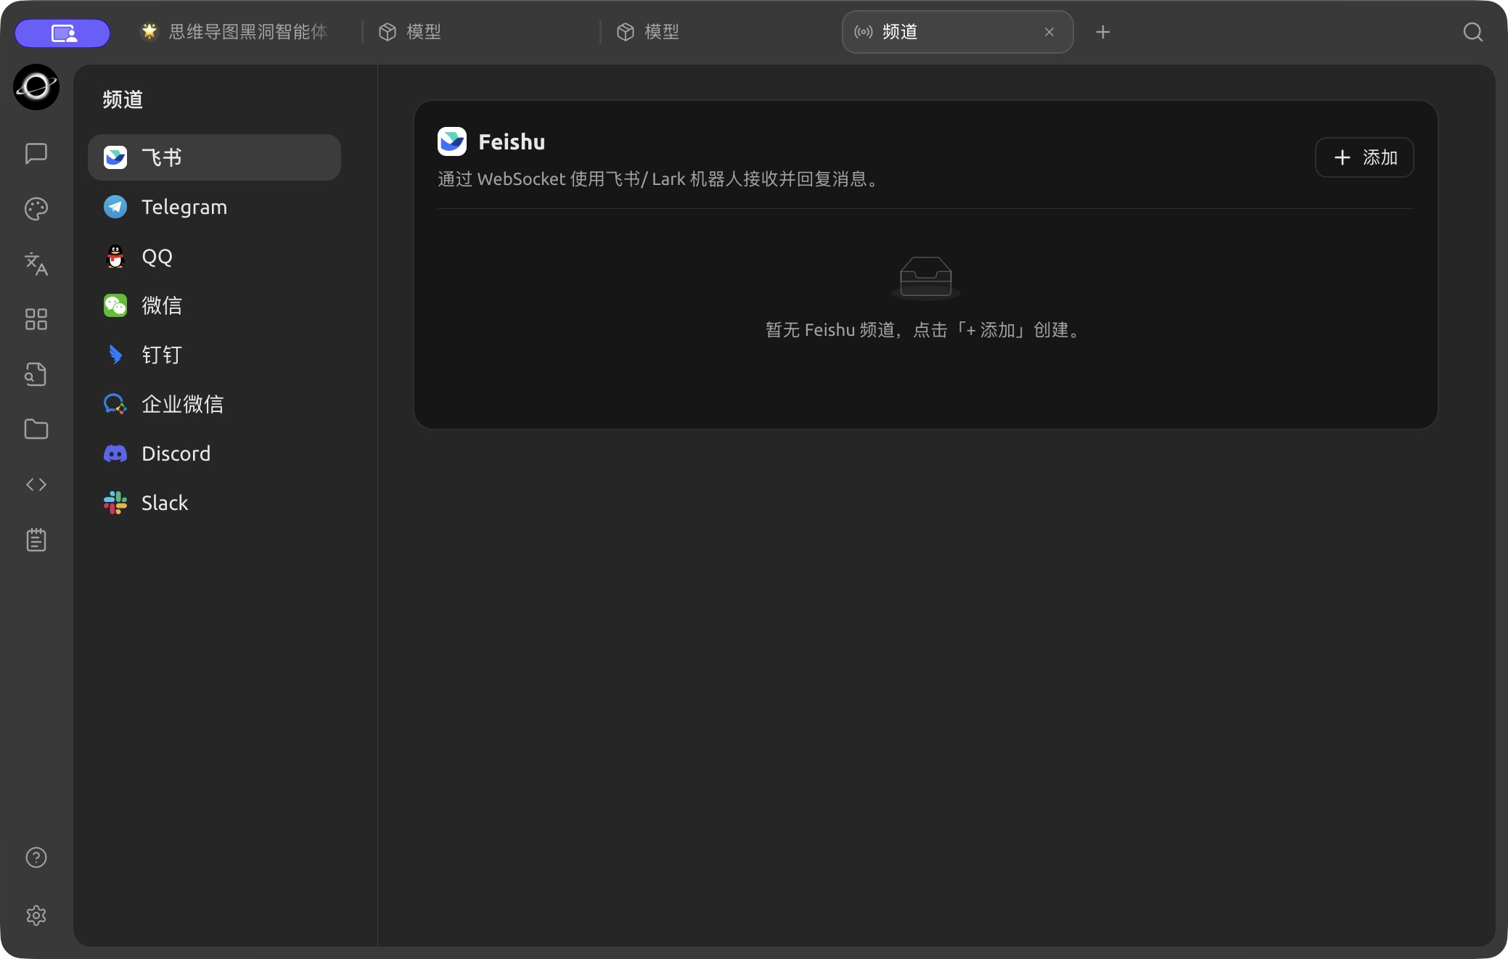Close the 频道 tab
Viewport: 1508px width, 959px height.
pyautogui.click(x=1049, y=32)
